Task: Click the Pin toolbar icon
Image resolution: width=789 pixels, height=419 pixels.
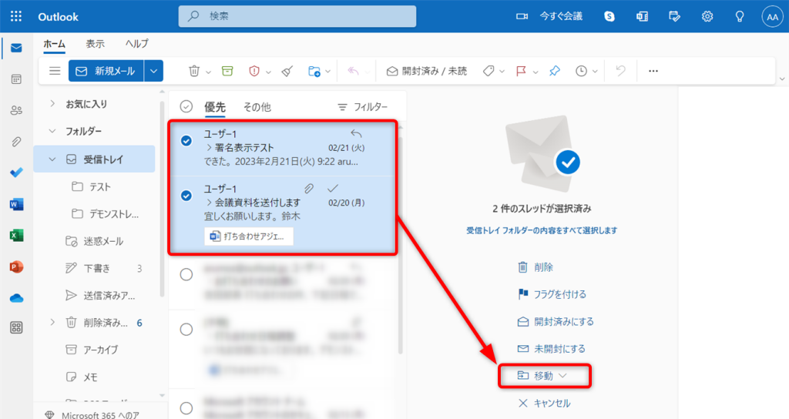Action: 555,71
